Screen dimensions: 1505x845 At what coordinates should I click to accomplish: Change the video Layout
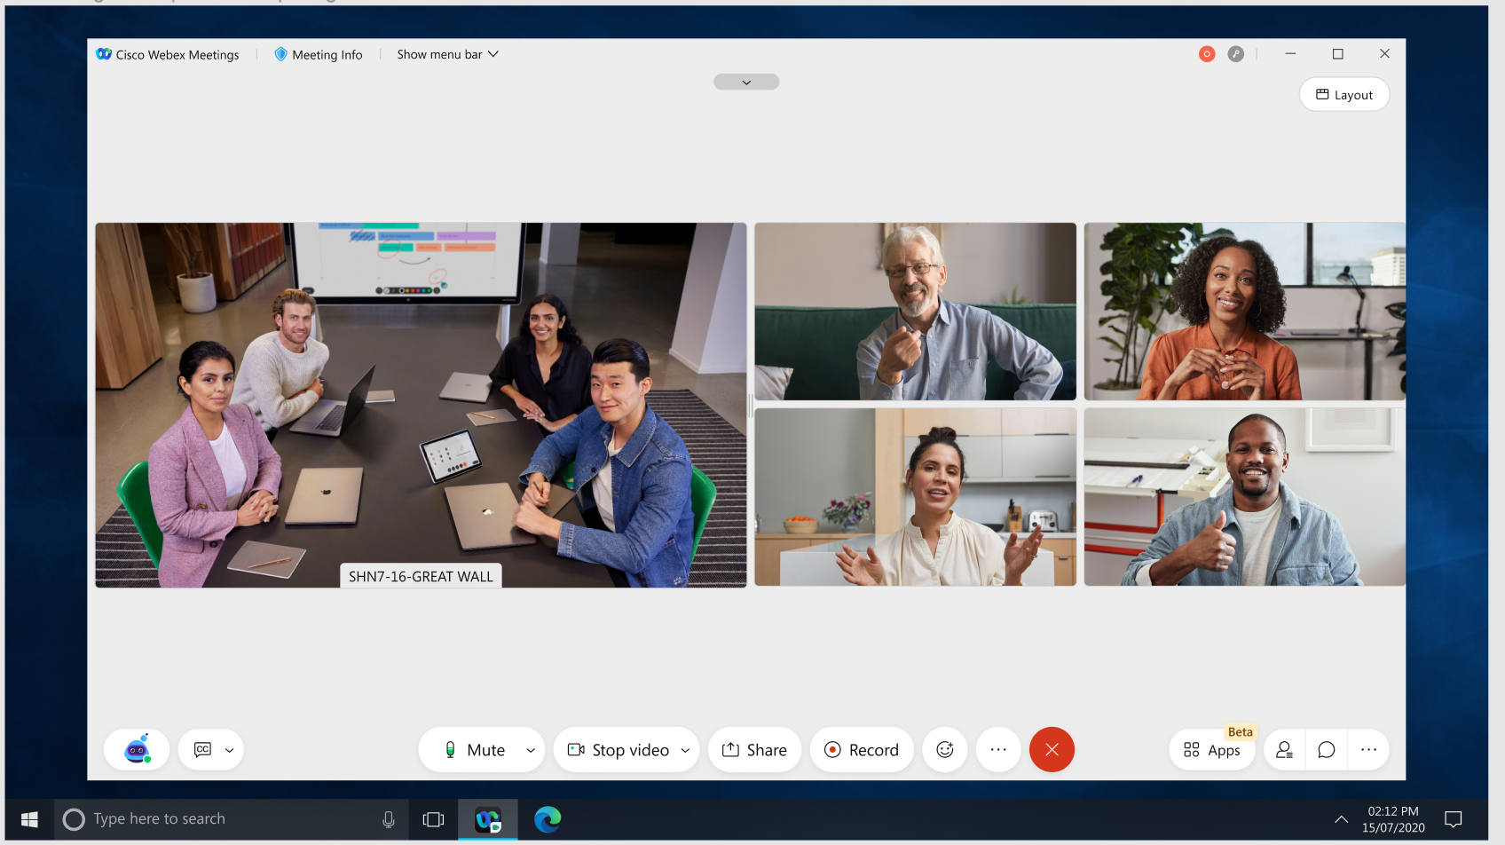1344,95
